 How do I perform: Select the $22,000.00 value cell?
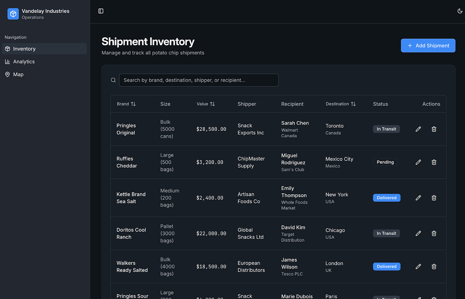[x=211, y=234]
